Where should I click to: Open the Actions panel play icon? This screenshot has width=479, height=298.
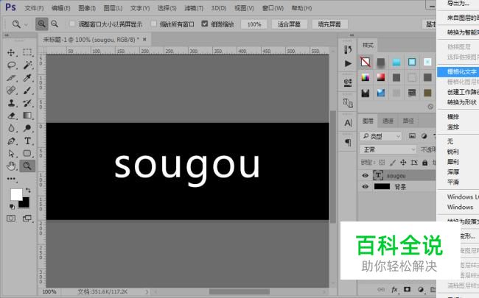(x=348, y=63)
